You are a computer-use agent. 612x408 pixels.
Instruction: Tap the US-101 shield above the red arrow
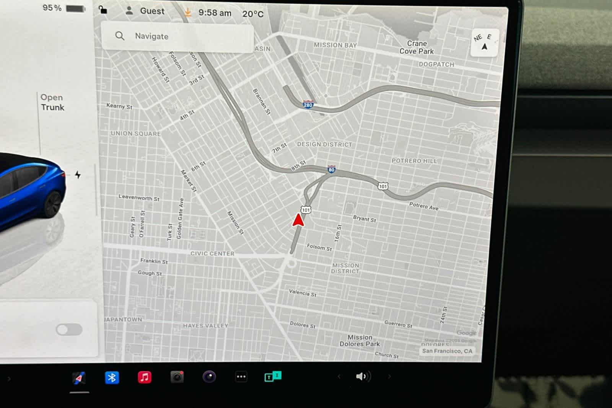pos(306,210)
